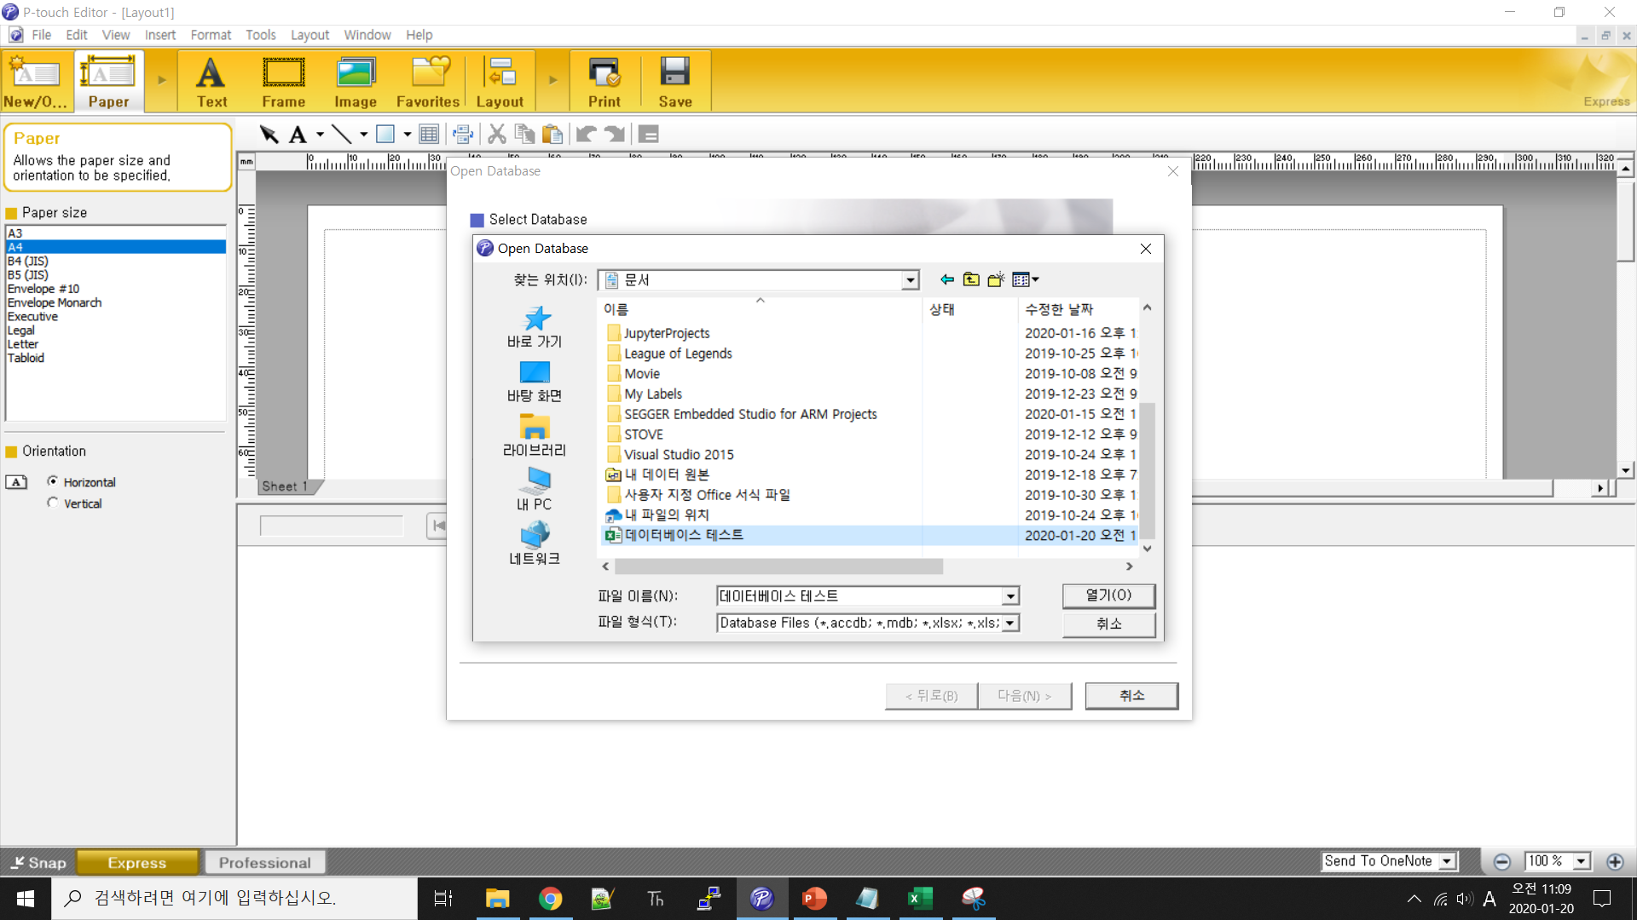1637x920 pixels.
Task: Click the zoom in plus button
Action: click(x=1614, y=861)
